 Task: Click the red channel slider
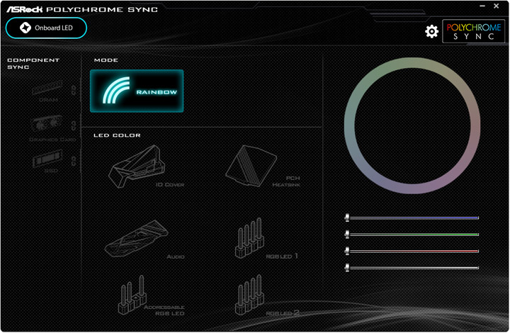(x=412, y=251)
